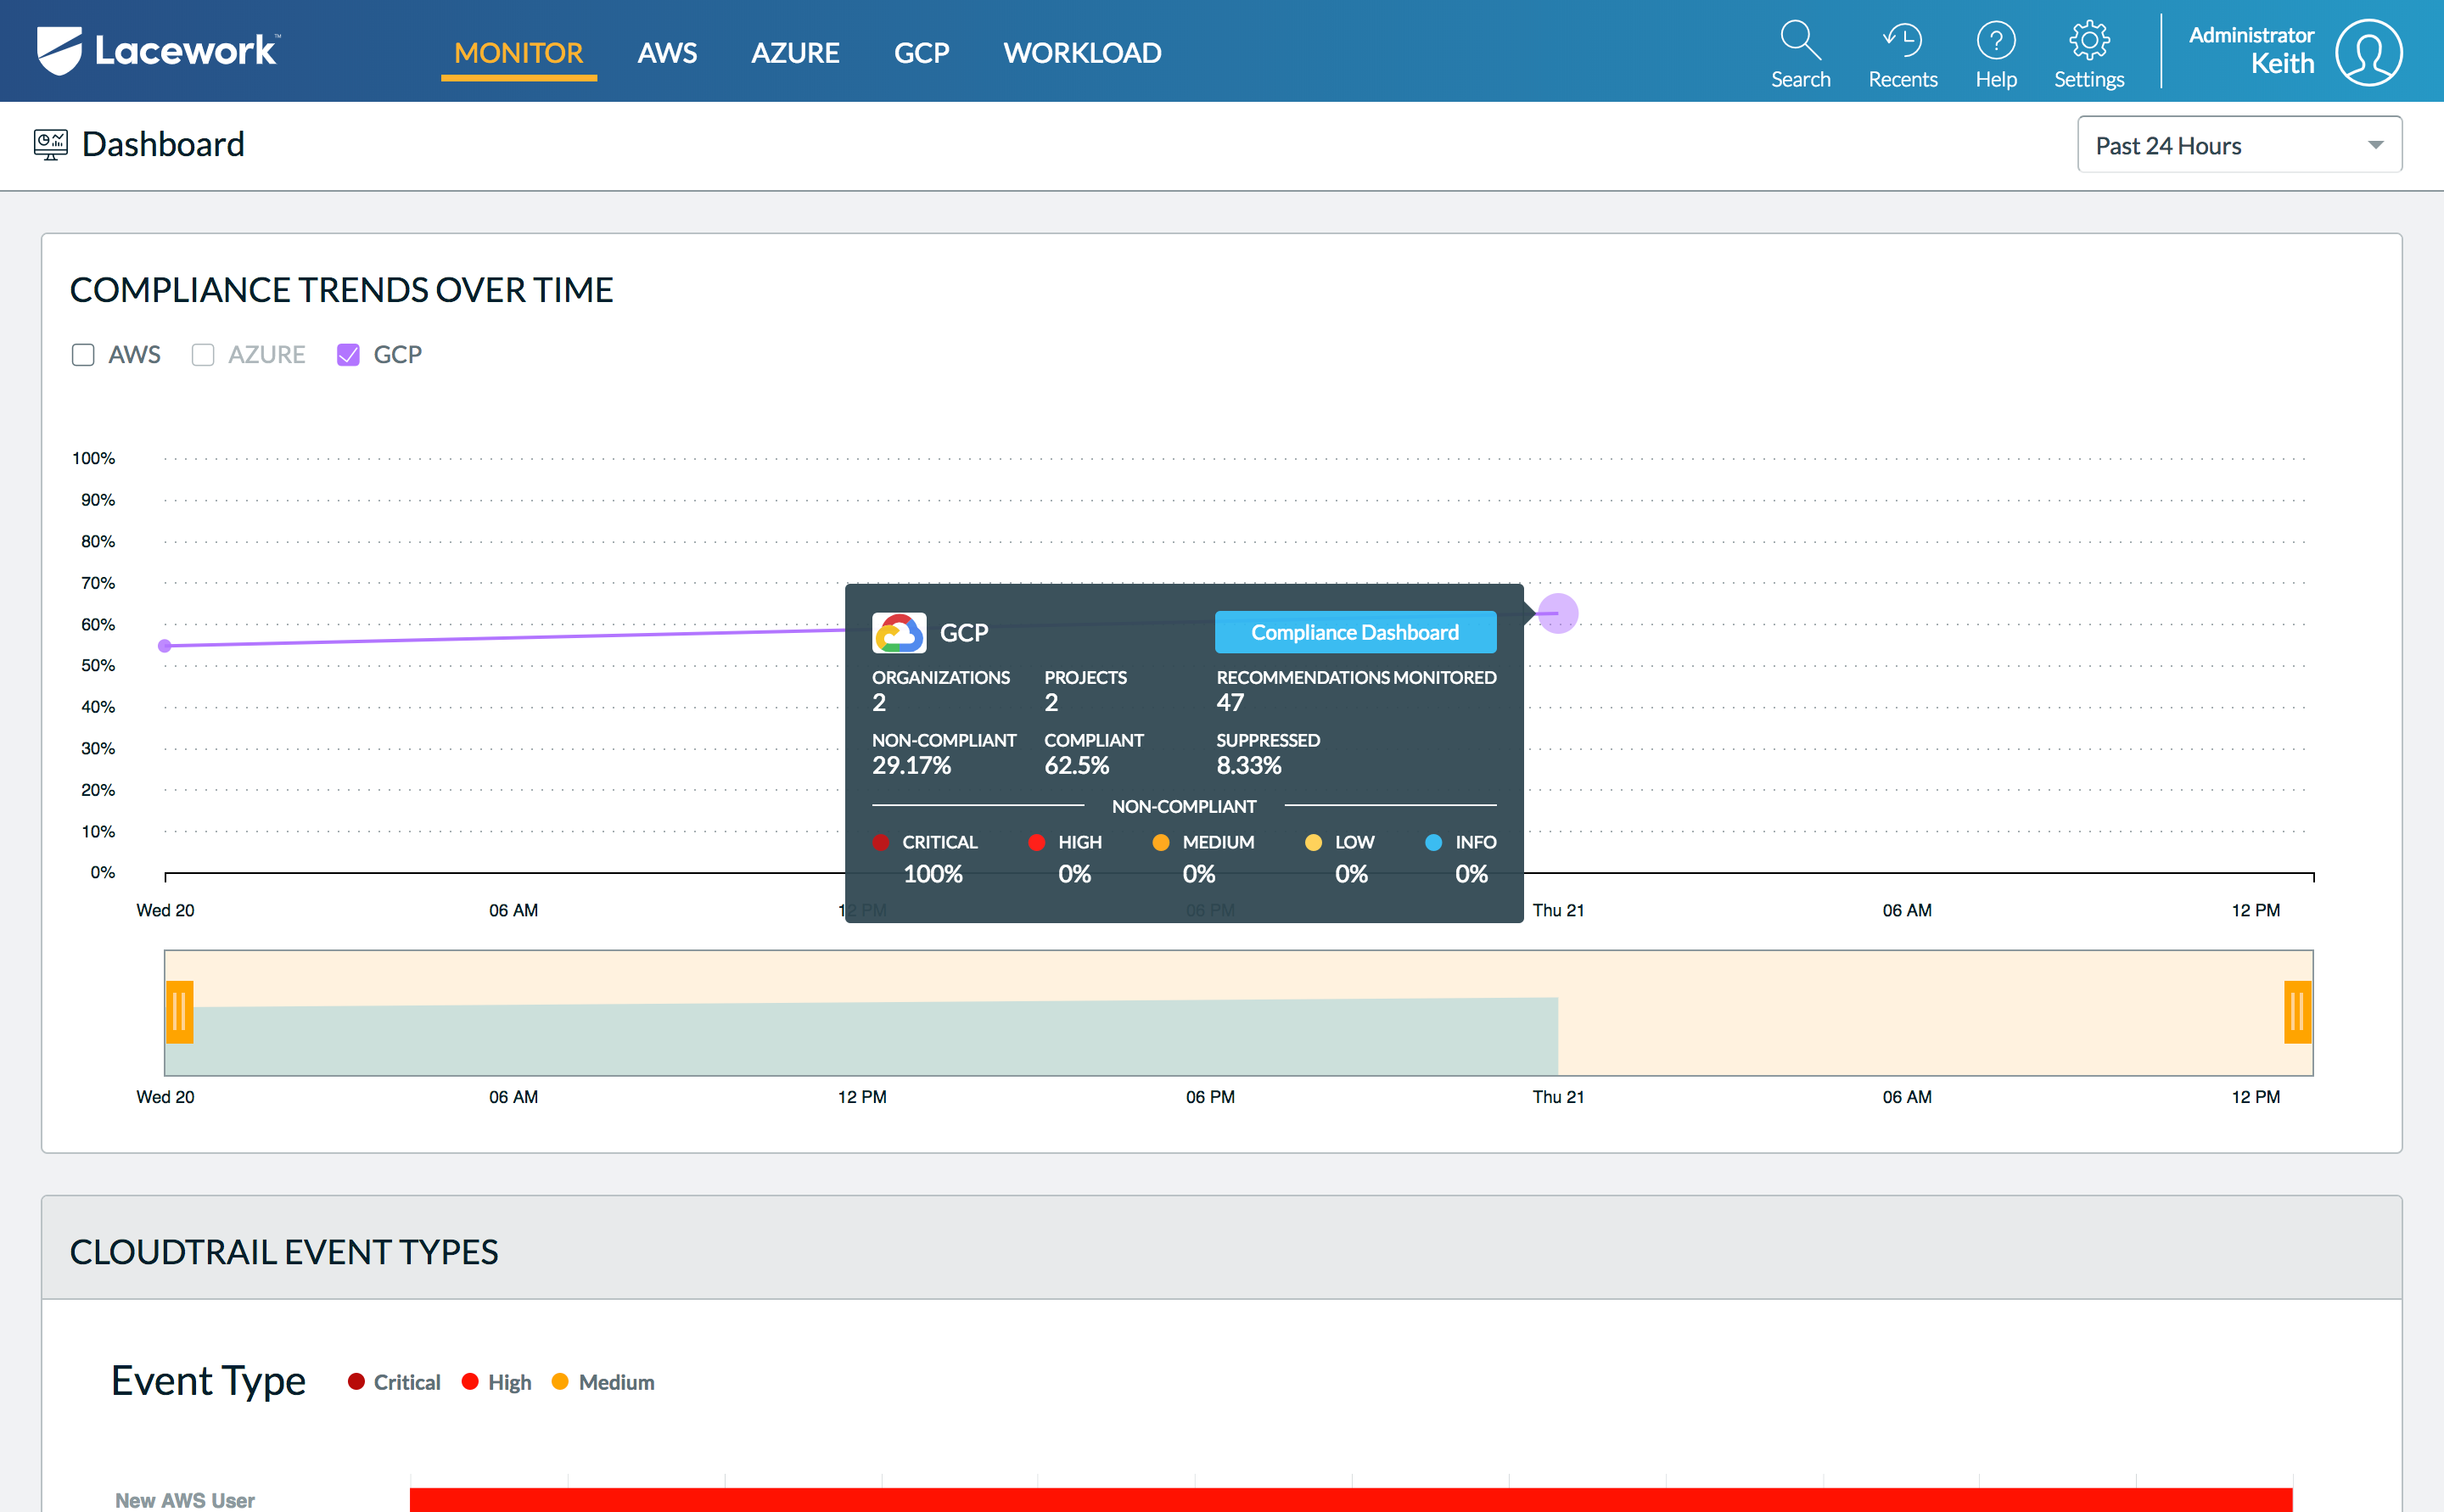The height and width of the screenshot is (1512, 2444).
Task: Click the highlighted purple data point on chart
Action: 1557,613
